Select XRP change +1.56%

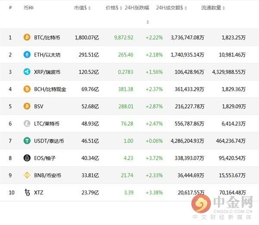(154, 72)
